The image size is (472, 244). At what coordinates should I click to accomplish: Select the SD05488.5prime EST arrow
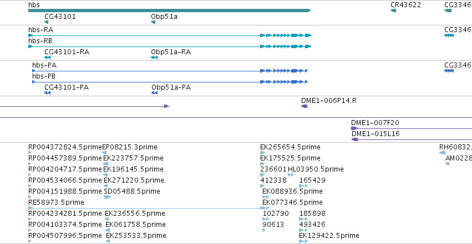point(108,197)
